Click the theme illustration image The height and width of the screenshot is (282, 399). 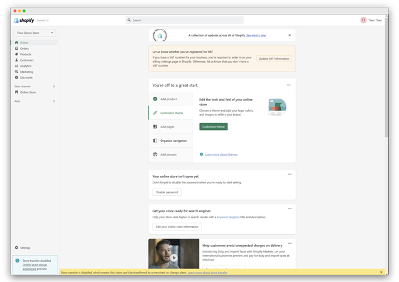coord(277,107)
